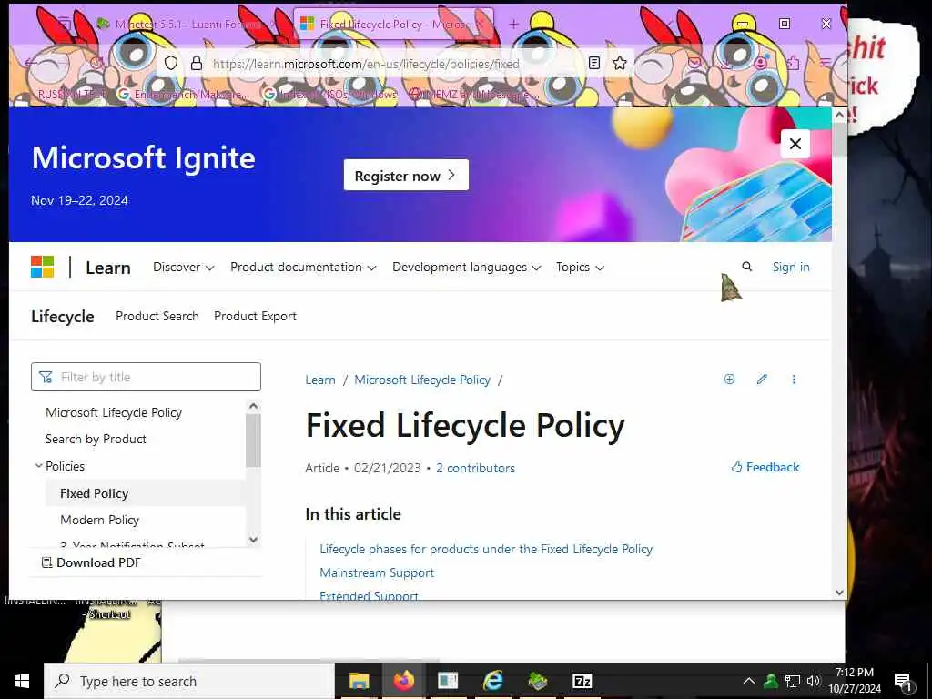Toggle reader view in the address bar

click(593, 63)
